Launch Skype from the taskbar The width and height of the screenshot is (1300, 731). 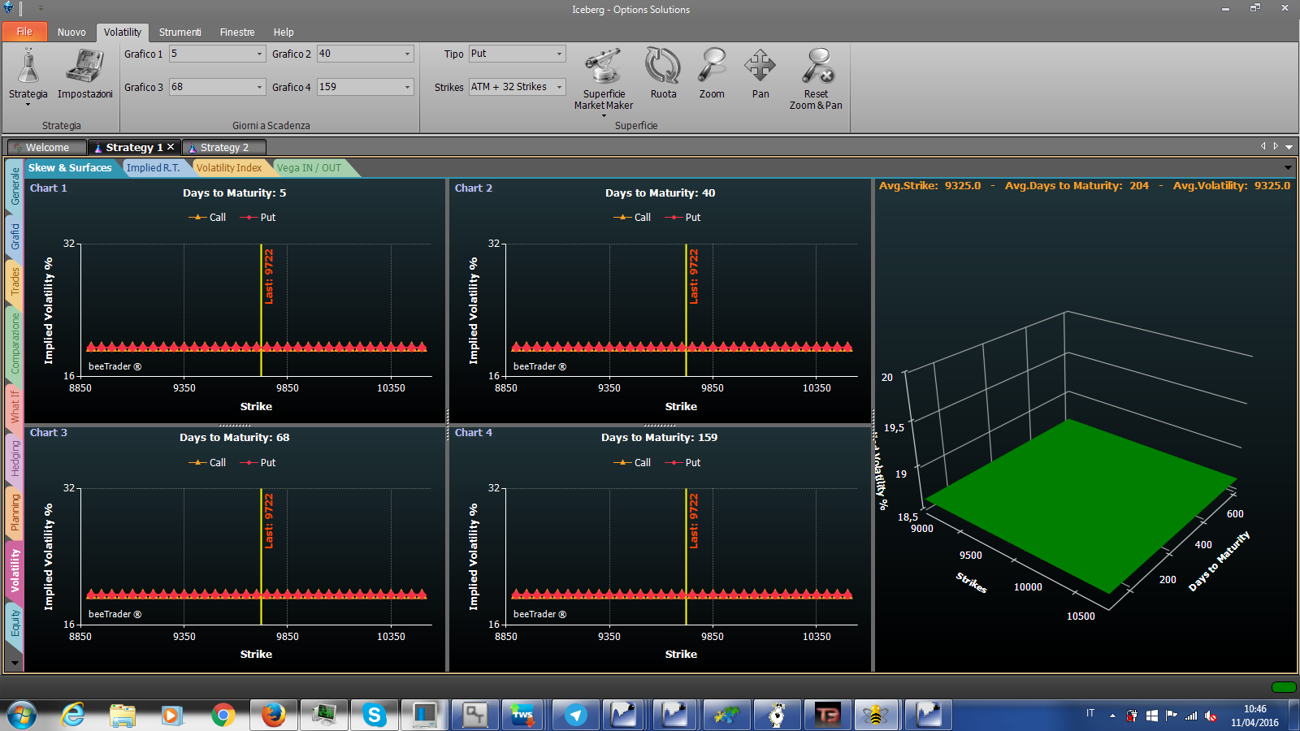(x=375, y=715)
